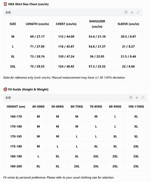
Task: Expand the Fit Guide table to fullscreen
Action: pyautogui.click(x=143, y=98)
